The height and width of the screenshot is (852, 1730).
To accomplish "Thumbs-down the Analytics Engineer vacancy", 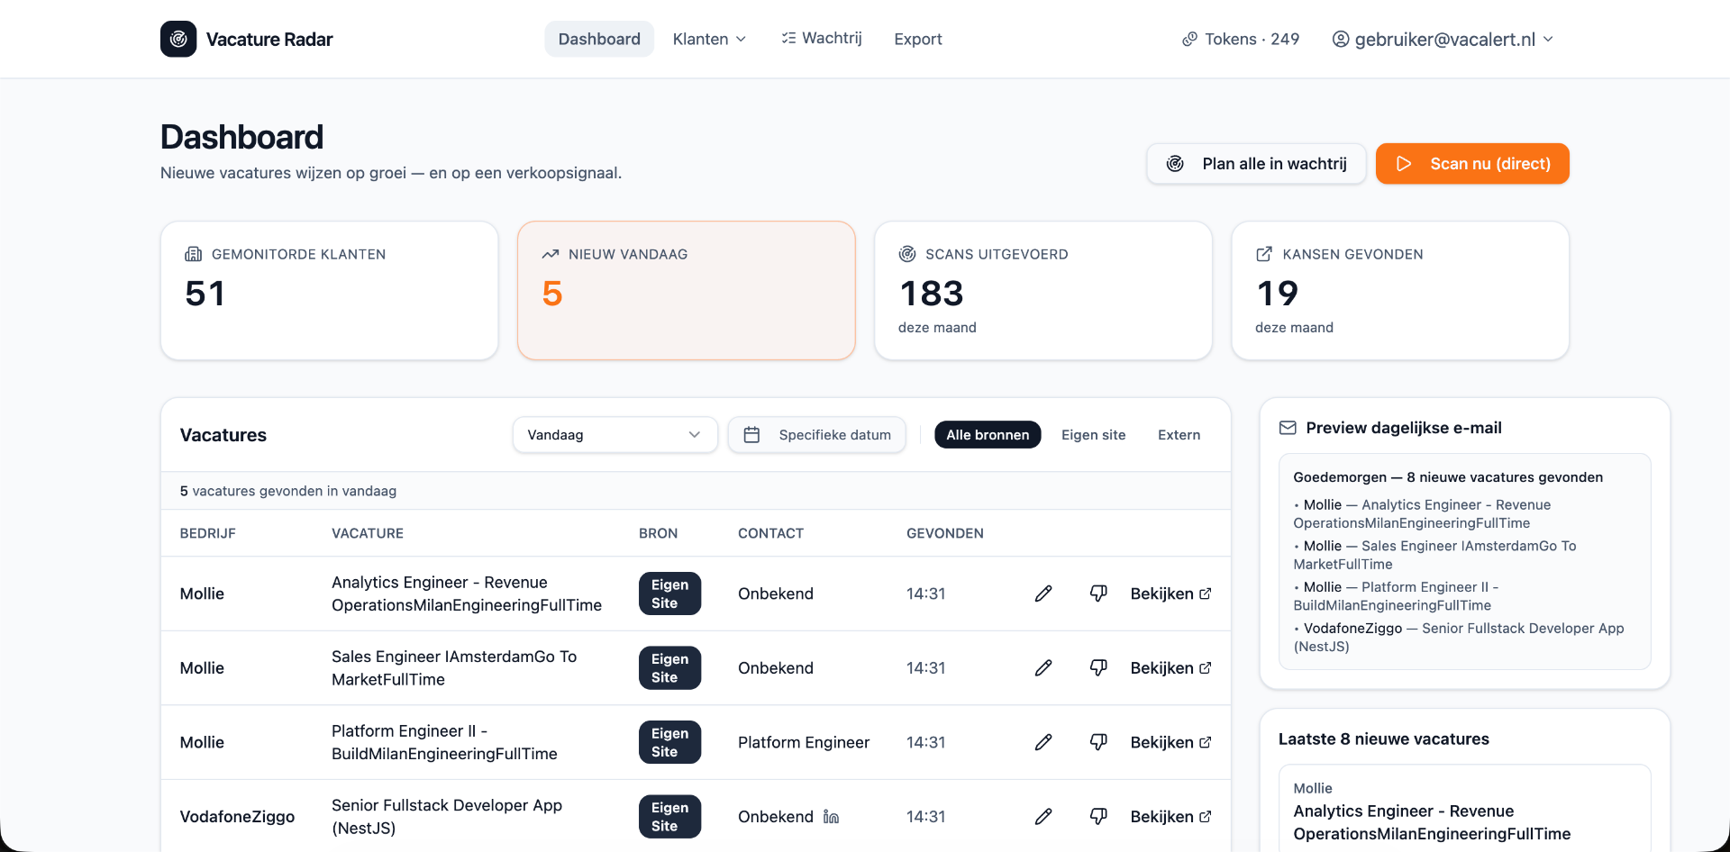I will click(x=1098, y=594).
